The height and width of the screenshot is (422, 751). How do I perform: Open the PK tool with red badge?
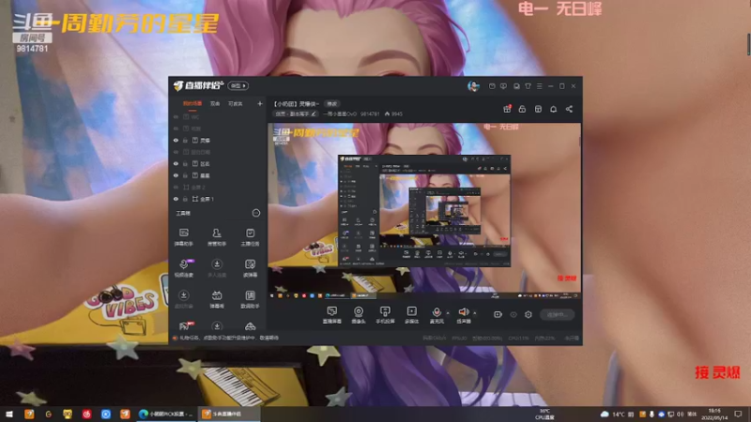185,325
